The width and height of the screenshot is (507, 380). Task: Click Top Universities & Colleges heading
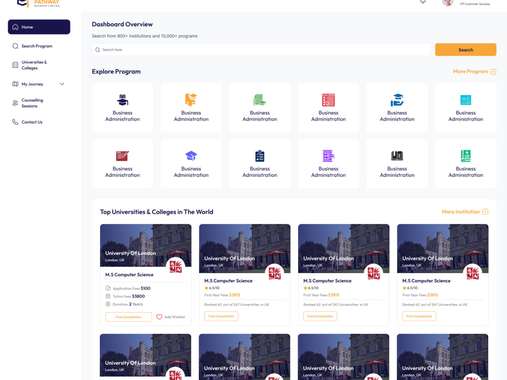pos(157,212)
